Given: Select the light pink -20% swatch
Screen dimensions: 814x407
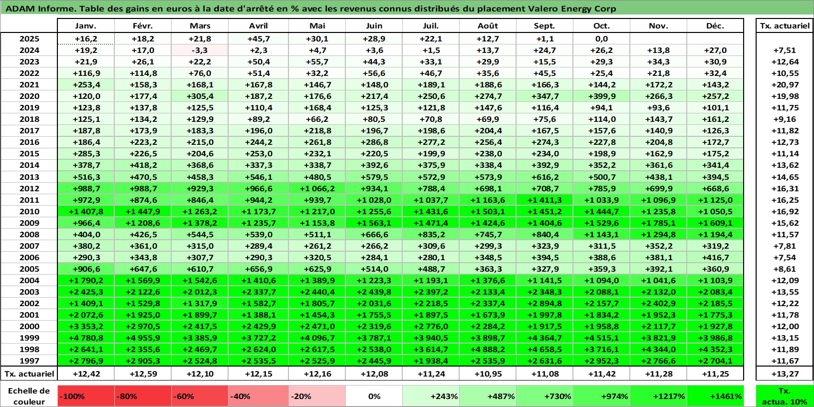Looking at the screenshot, I should click(317, 396).
